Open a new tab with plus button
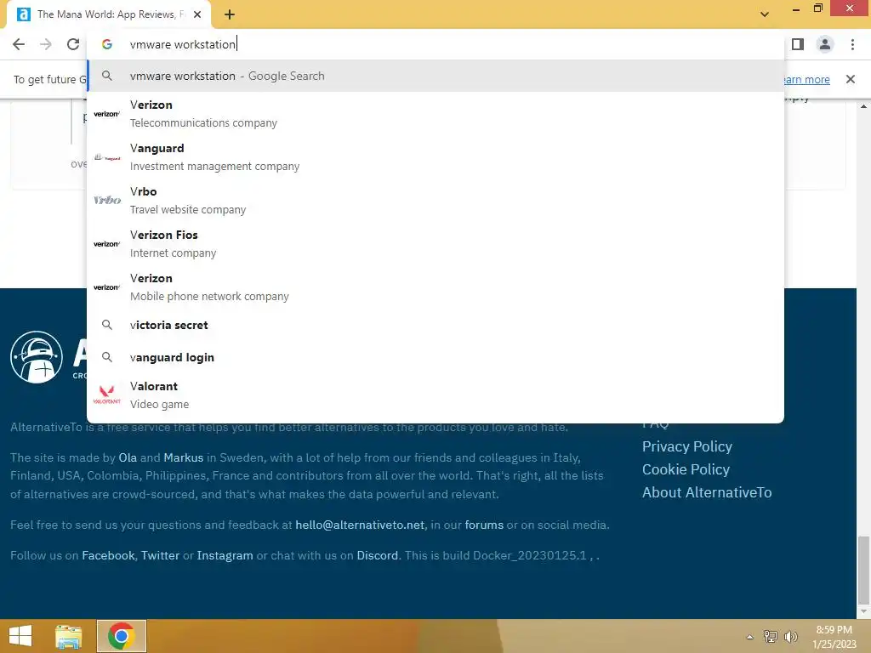Viewport: 871px width, 653px height. [x=230, y=14]
